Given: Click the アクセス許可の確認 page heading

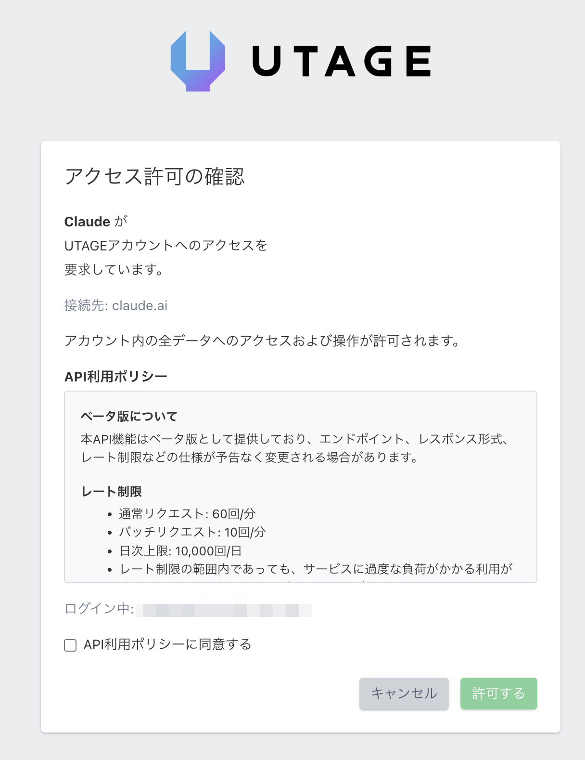Looking at the screenshot, I should 154,176.
